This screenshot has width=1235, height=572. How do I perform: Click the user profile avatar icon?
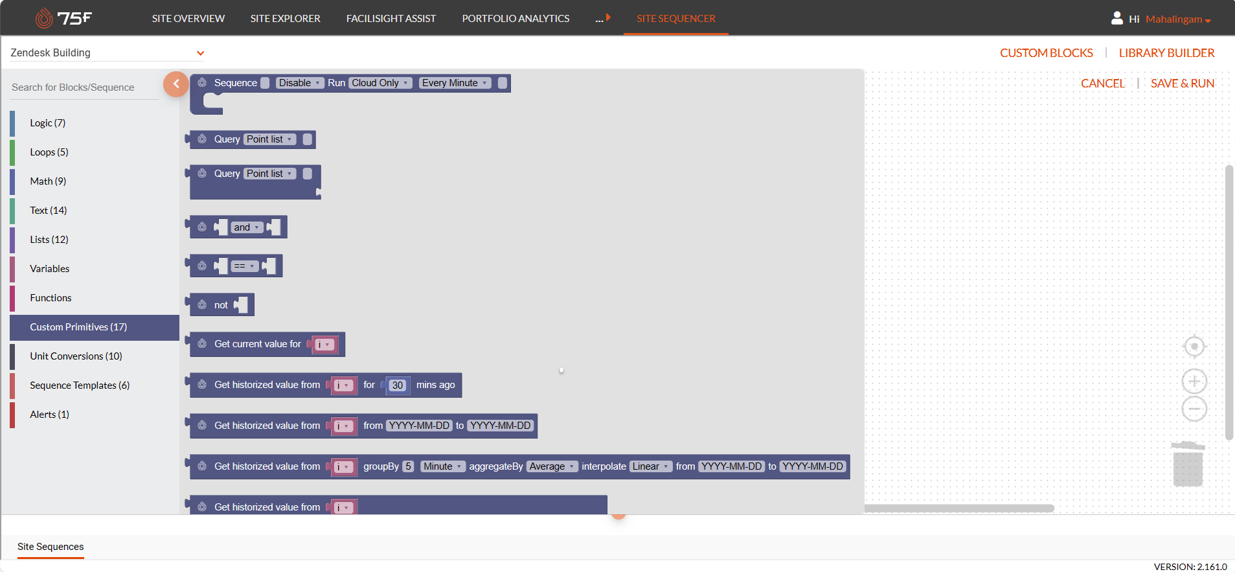[1116, 18]
